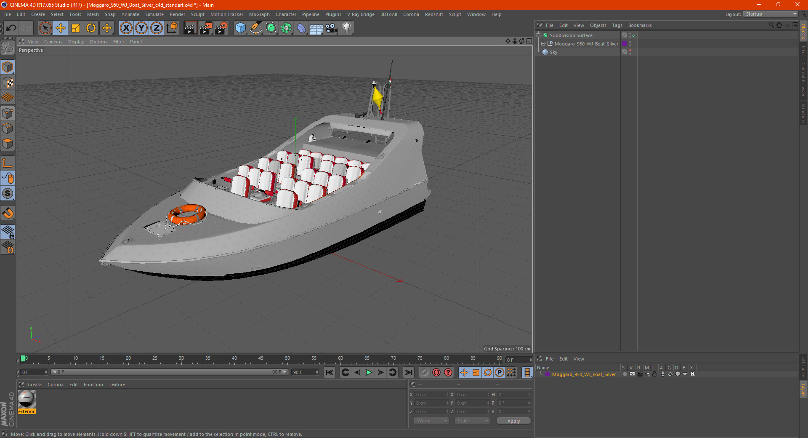Toggle Subdivision Surface enable checkmark
Image resolution: width=808 pixels, height=438 pixels.
(634, 35)
